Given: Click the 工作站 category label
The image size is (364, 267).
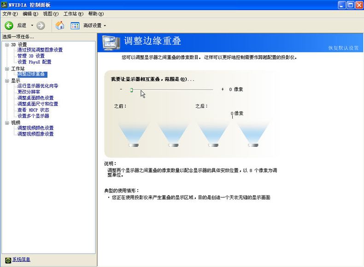Looking at the screenshot, I should coord(18,69).
